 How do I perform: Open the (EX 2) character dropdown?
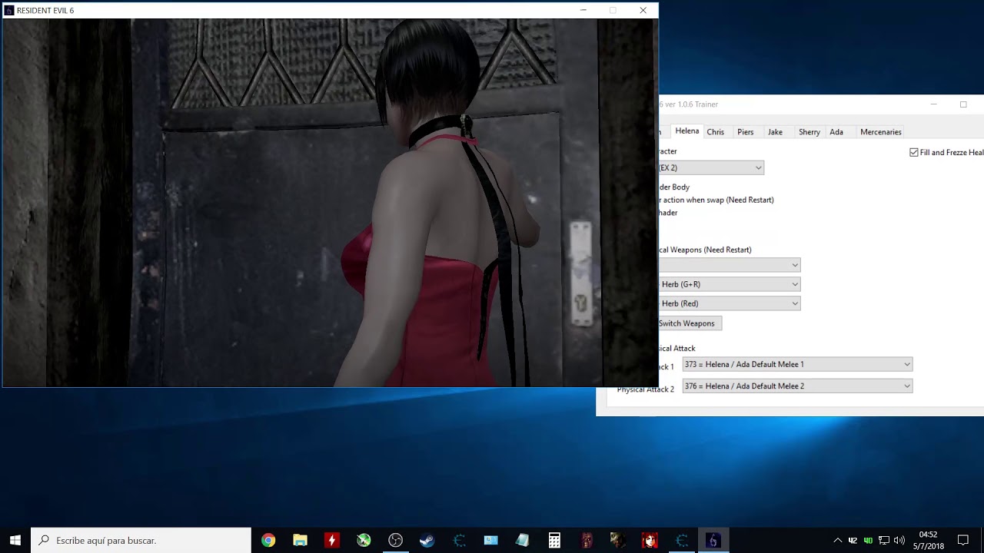pos(710,167)
